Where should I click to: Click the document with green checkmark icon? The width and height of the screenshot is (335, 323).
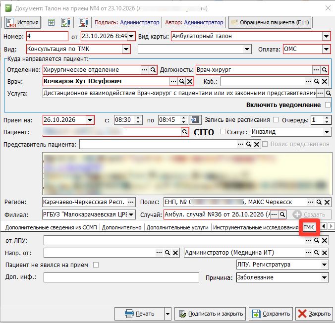coord(65,22)
